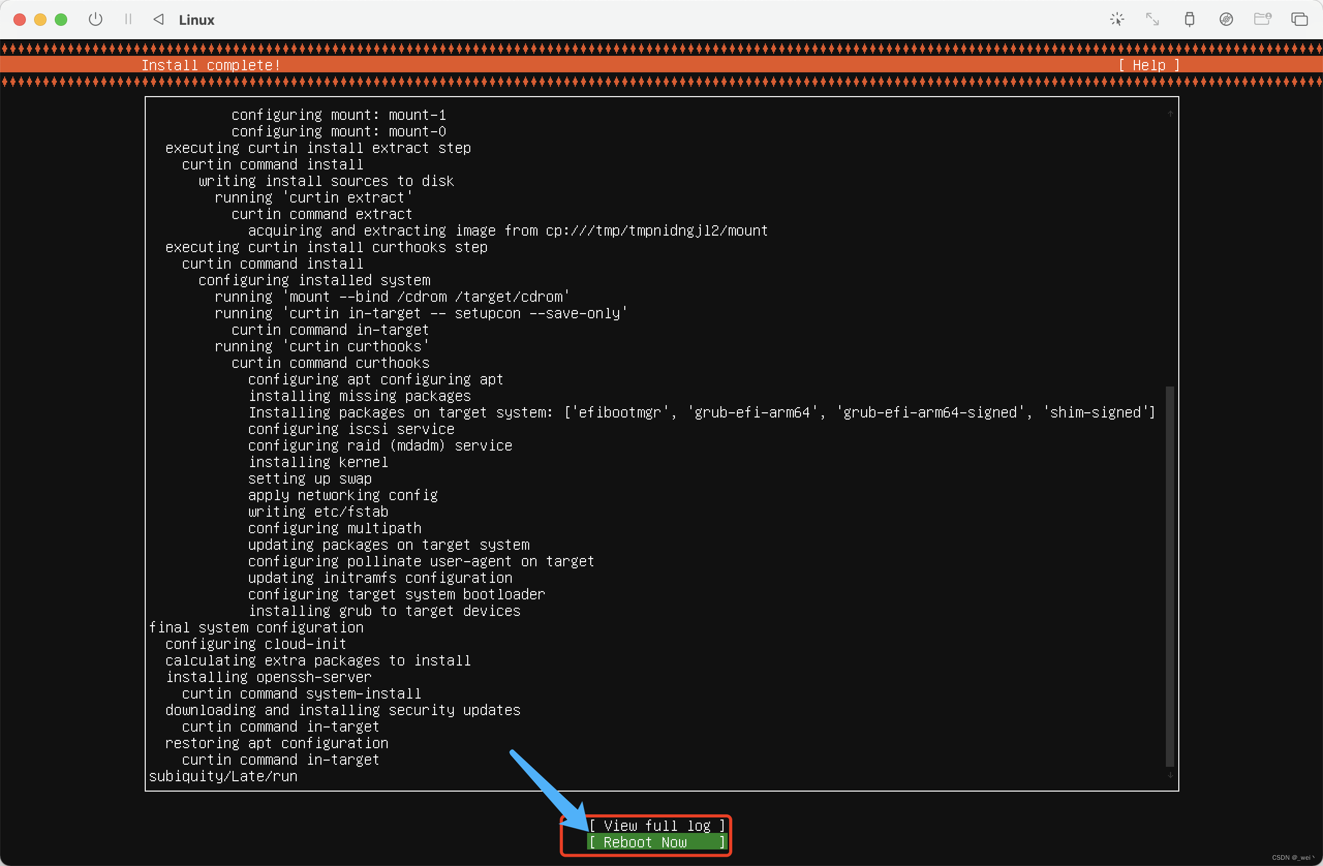Click the overlapping windows icon

coord(1299,20)
